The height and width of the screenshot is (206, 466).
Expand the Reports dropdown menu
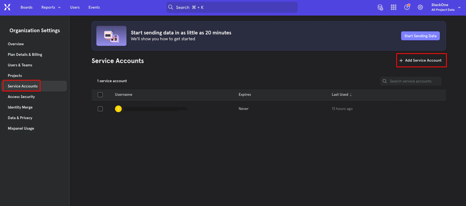51,7
